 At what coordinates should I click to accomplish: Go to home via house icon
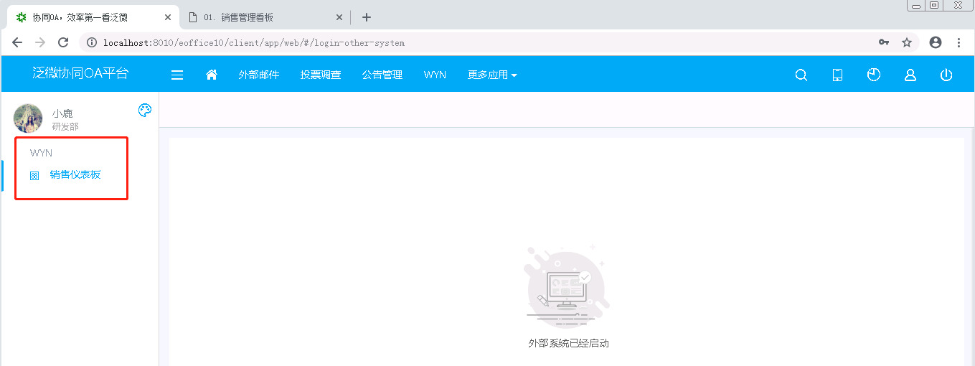212,75
